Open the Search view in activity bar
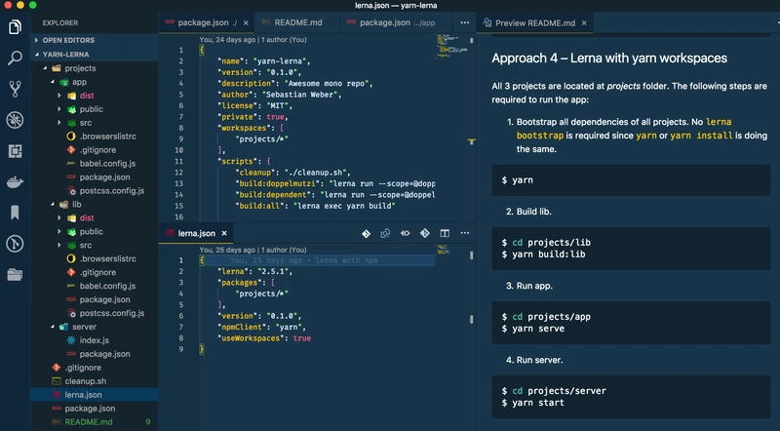The image size is (780, 431). tap(15, 58)
